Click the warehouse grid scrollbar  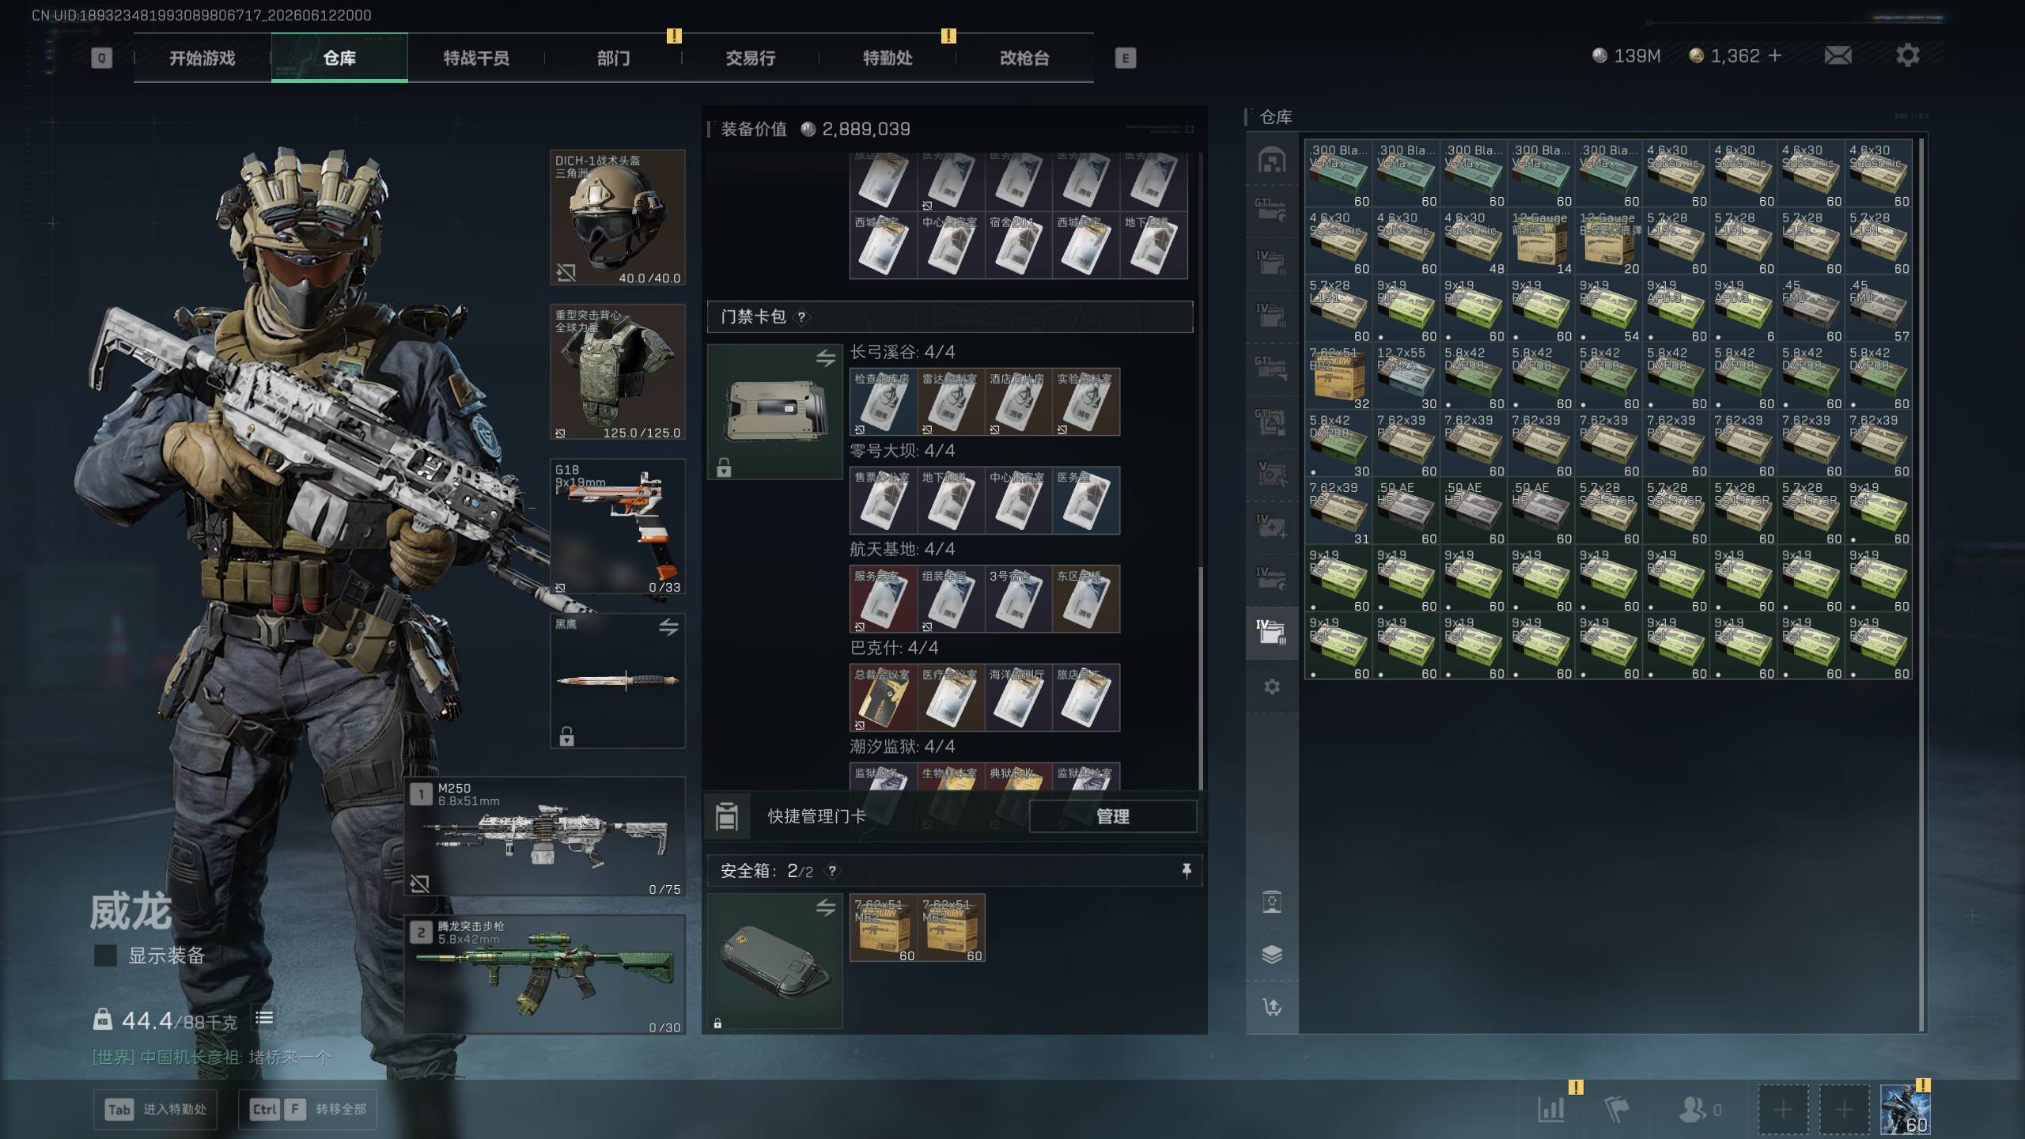[1921, 584]
